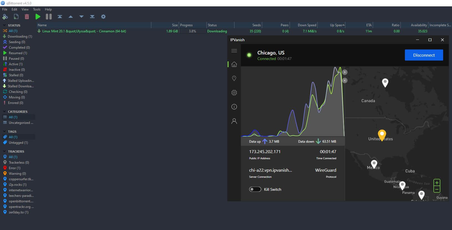Collapse the TRACKERS section
This screenshot has width=452, height=230.
click(x=4, y=151)
